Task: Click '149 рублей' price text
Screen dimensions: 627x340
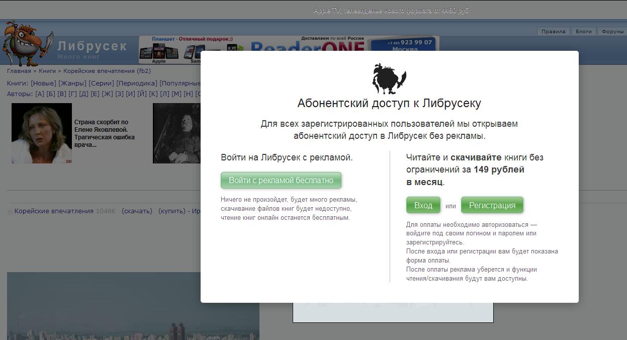Action: (499, 169)
